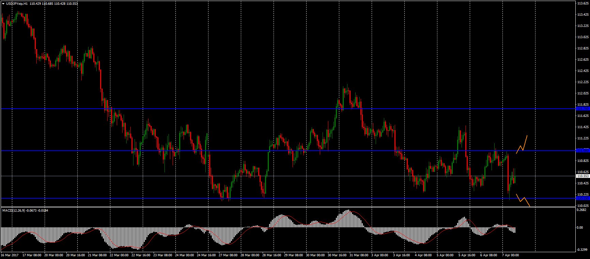Click the 30 Mar 00:00 time label
The image size is (590, 259).
point(315,255)
